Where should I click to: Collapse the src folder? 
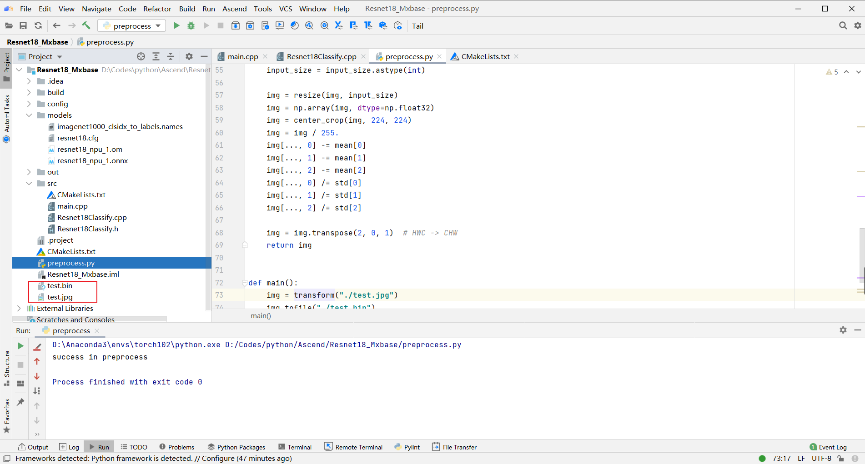click(29, 183)
